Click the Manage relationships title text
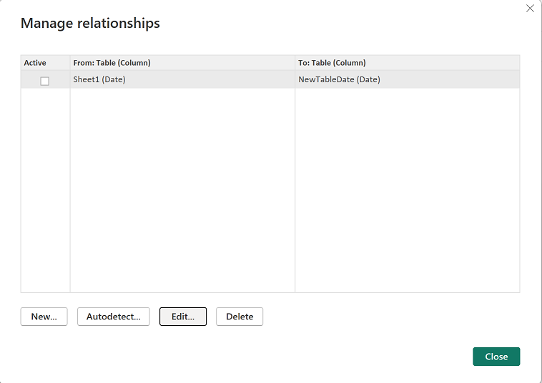Screen dimensions: 542x383 click(90, 24)
